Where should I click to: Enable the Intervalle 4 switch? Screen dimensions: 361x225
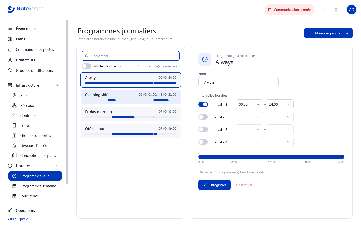(x=203, y=142)
